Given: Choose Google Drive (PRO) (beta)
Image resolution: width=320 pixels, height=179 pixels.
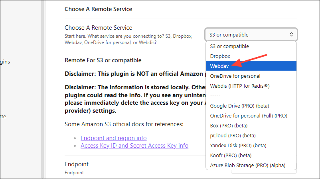Looking at the screenshot, I should tap(240, 106).
